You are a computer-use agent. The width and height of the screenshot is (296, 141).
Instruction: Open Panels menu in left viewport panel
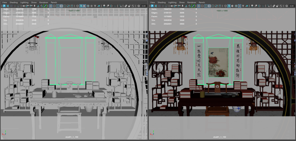click(54, 2)
